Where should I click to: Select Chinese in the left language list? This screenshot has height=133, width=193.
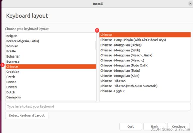click(51, 66)
